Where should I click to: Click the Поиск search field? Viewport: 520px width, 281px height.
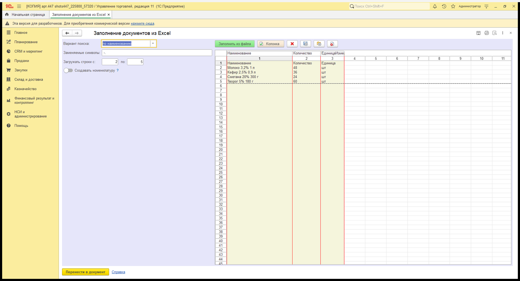[x=389, y=6]
